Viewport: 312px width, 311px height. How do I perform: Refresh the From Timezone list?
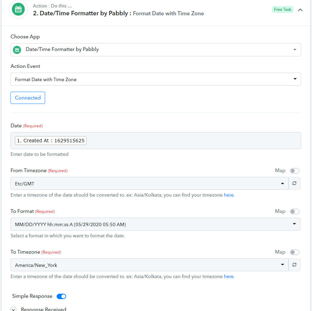coord(294,183)
